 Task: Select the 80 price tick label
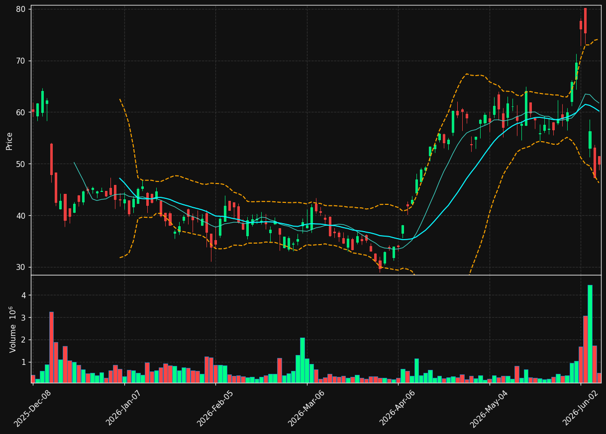pos(20,9)
